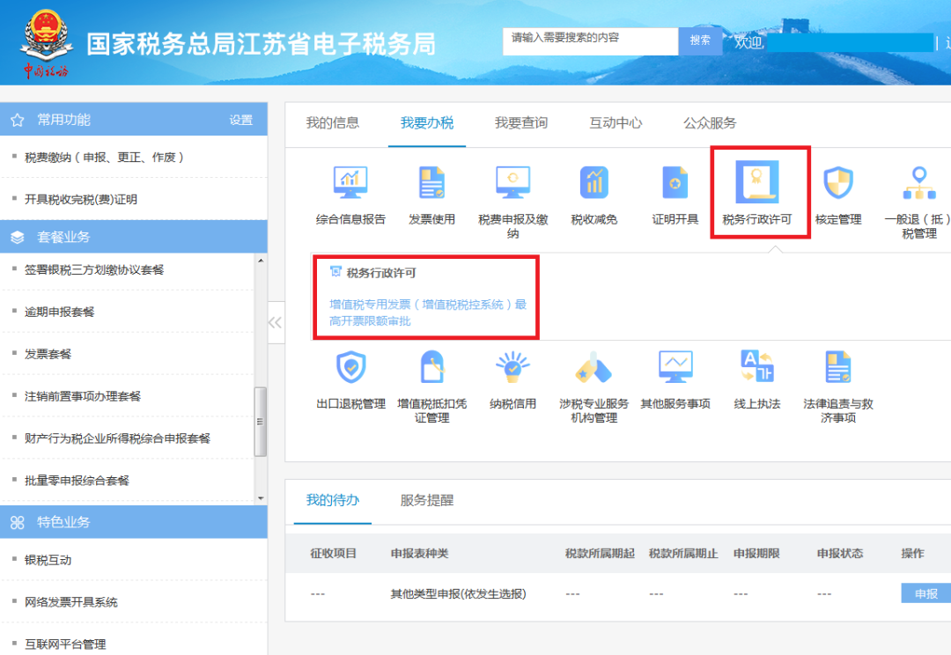Open 线上执法 icon
This screenshot has height=655, width=951.
pos(756,365)
